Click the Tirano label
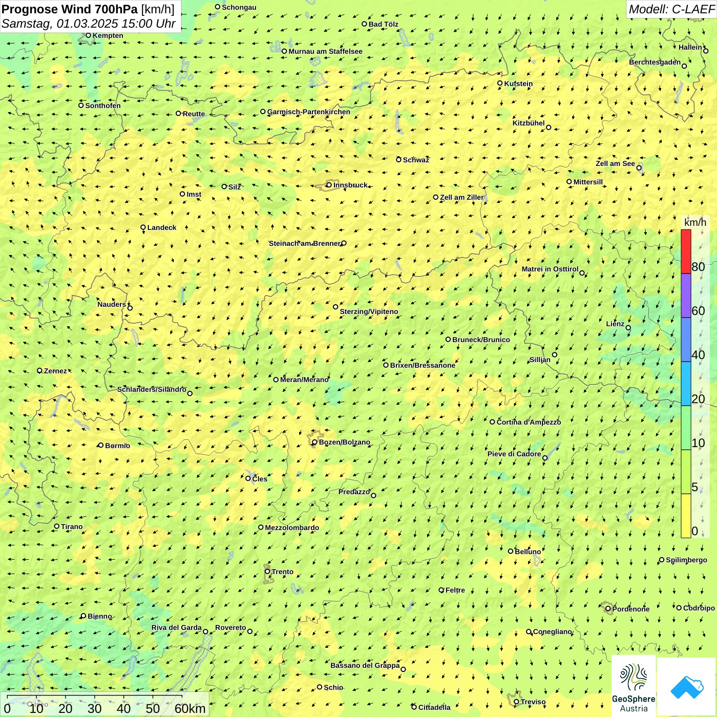This screenshot has width=717, height=717. click(72, 526)
